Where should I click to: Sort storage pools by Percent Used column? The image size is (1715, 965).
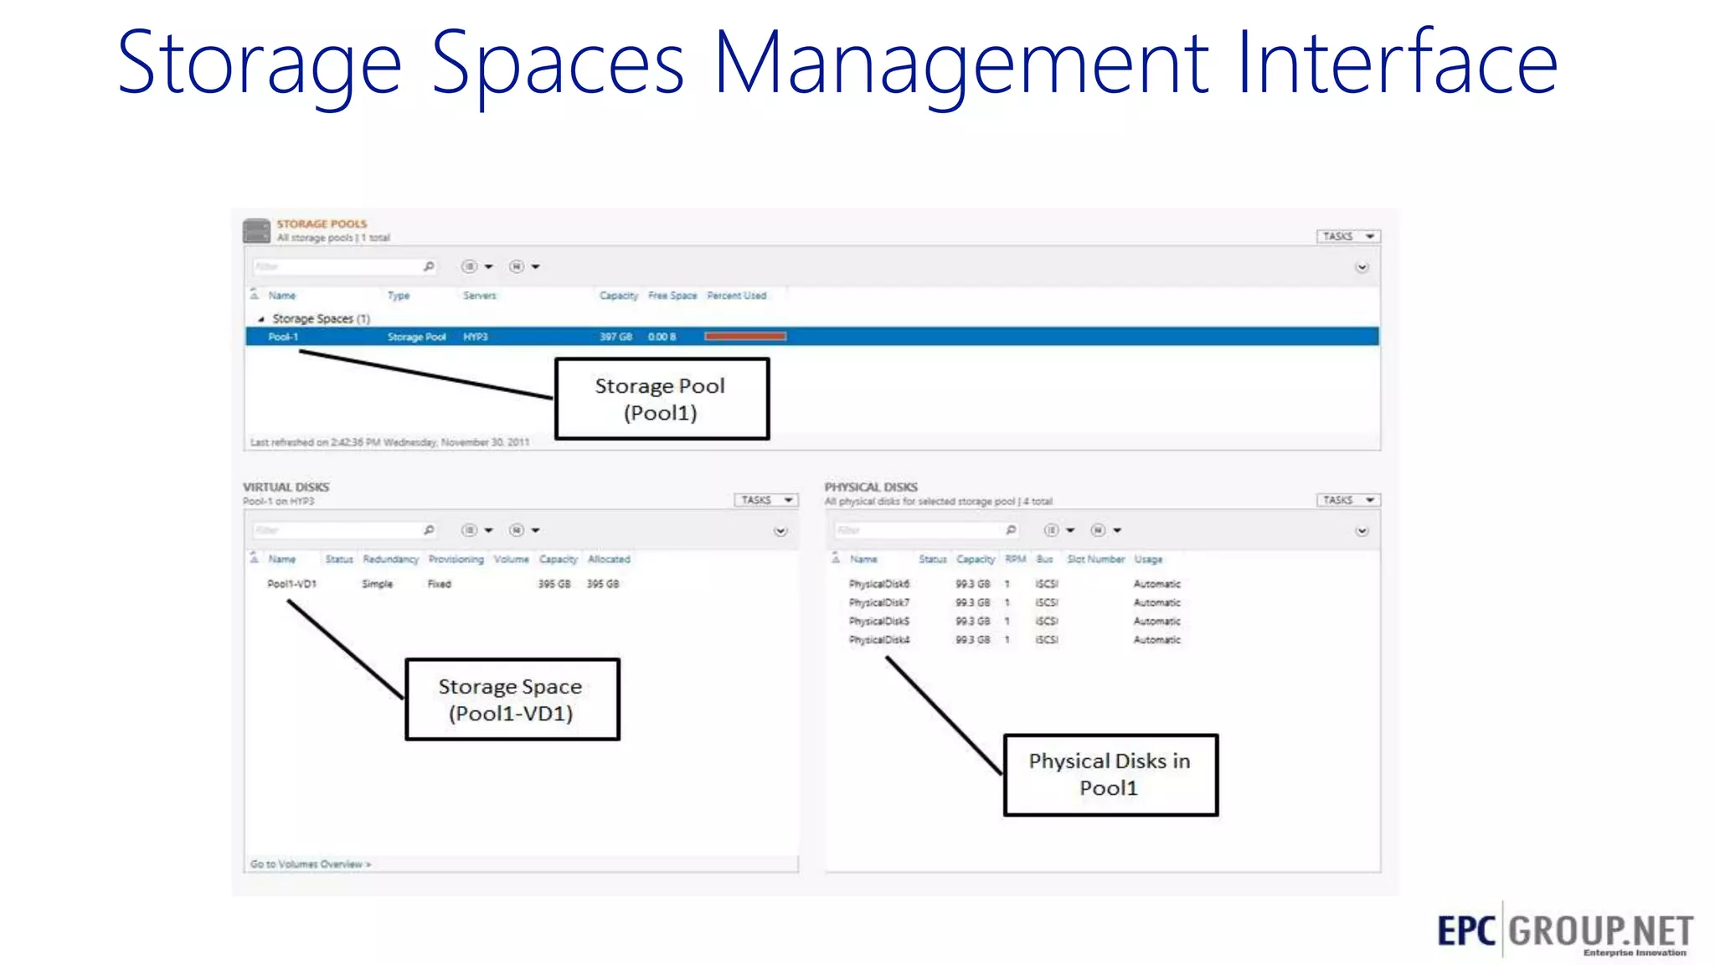click(x=737, y=296)
